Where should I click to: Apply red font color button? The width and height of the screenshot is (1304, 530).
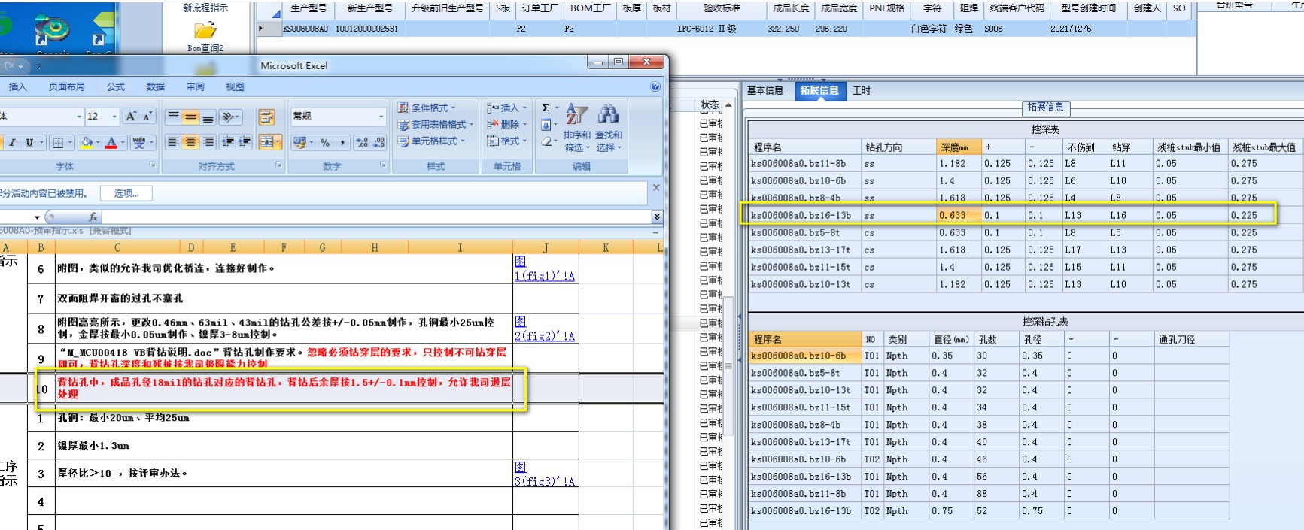coord(111,142)
